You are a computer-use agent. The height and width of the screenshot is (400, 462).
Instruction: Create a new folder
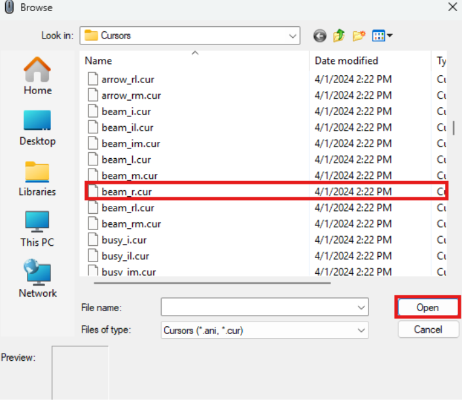point(359,36)
